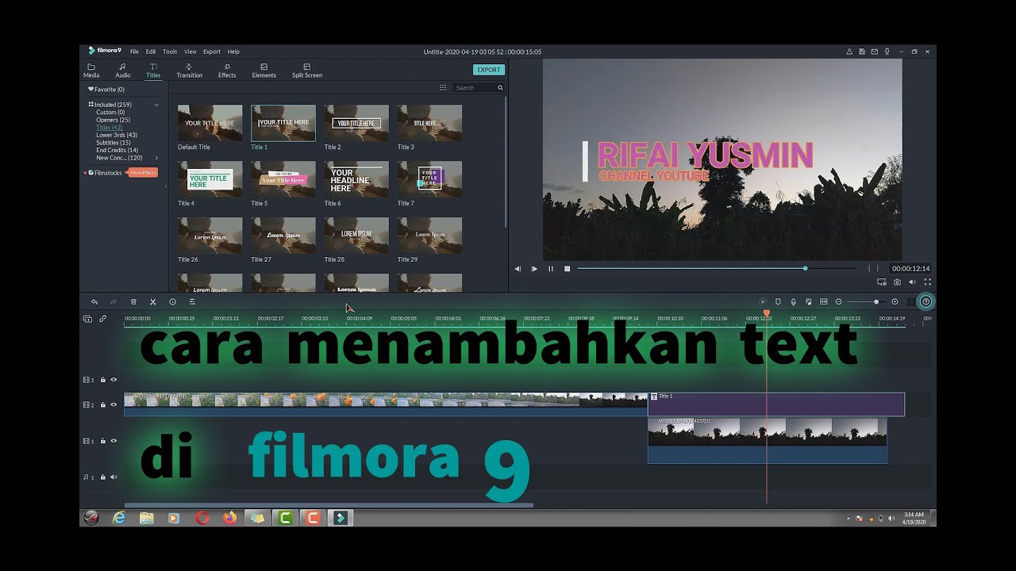This screenshot has width=1016, height=571.
Task: Click the render preview icon in the timeline toolbar
Action: click(763, 301)
